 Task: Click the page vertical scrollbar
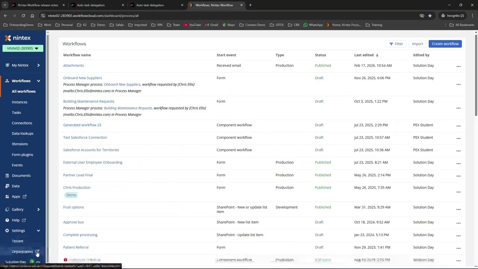pos(476,75)
